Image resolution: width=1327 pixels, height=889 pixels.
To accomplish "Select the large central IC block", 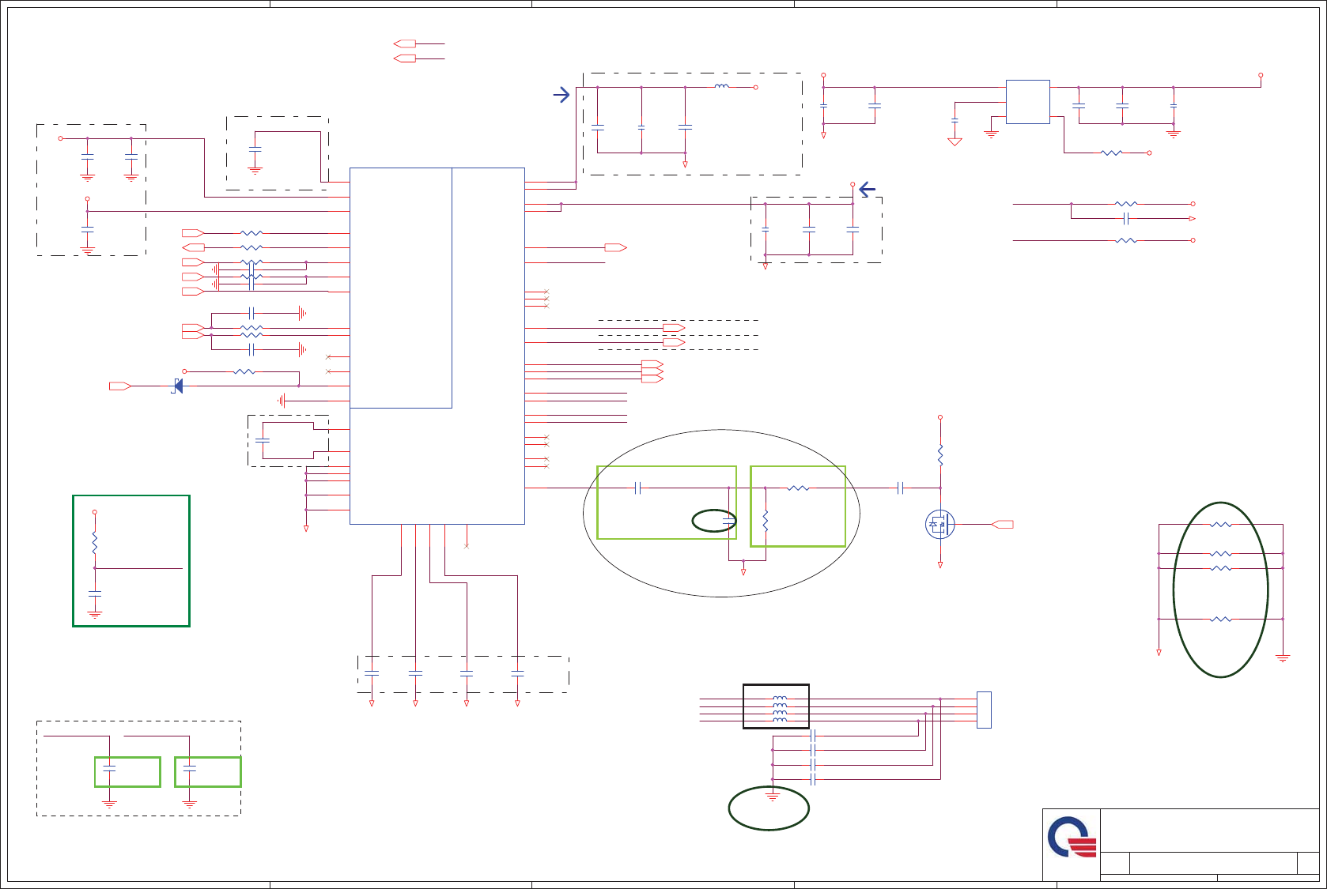I will tap(437, 345).
